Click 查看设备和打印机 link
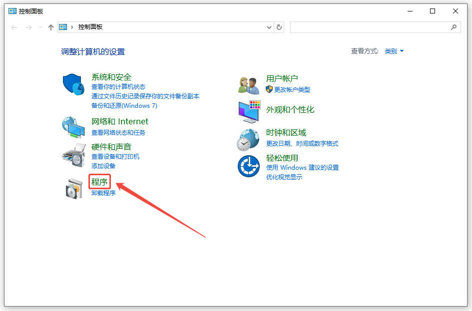The image size is (472, 311). pyautogui.click(x=115, y=157)
